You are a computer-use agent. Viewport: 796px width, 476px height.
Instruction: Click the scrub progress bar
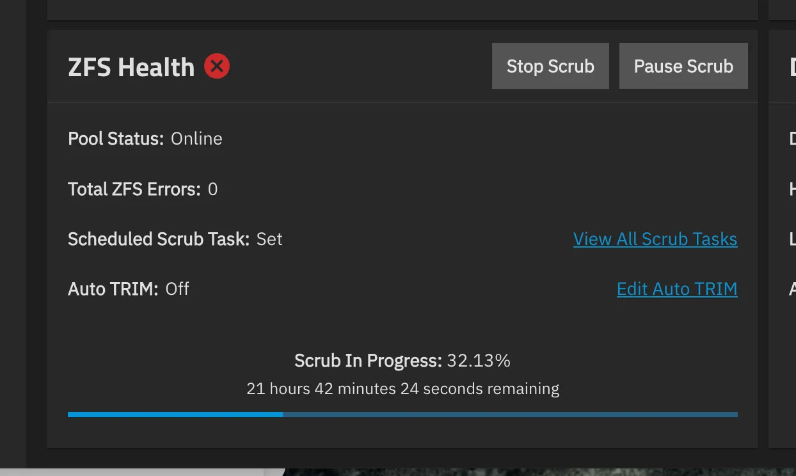[402, 415]
